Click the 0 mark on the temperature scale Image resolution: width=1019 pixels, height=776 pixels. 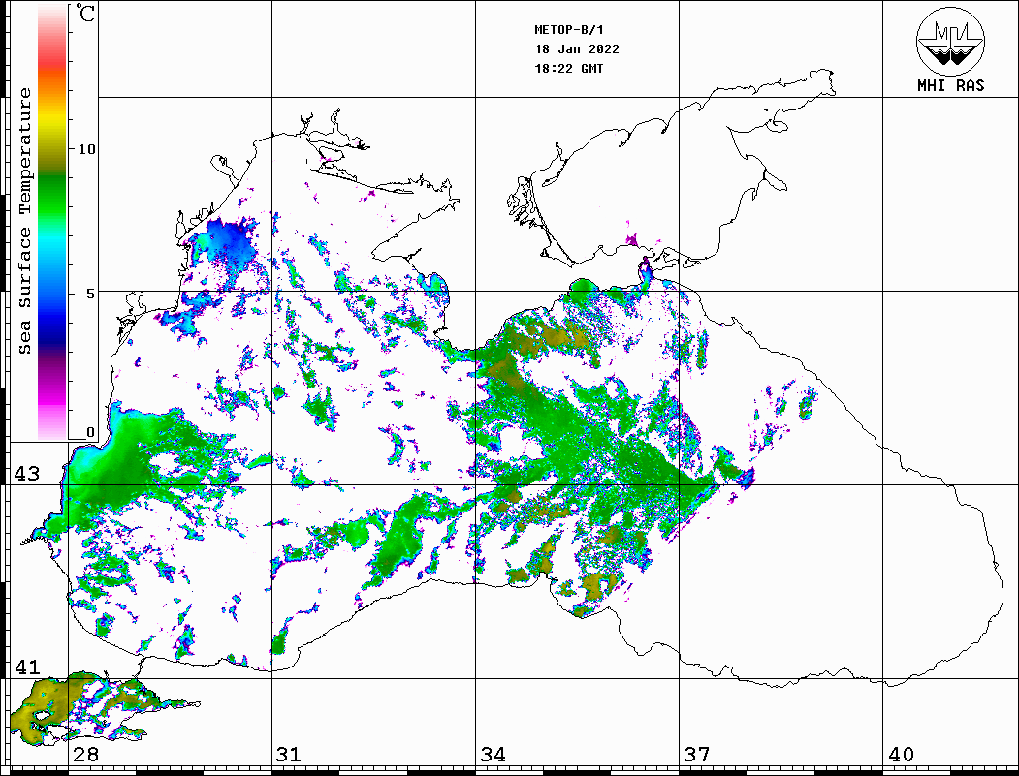coord(90,432)
